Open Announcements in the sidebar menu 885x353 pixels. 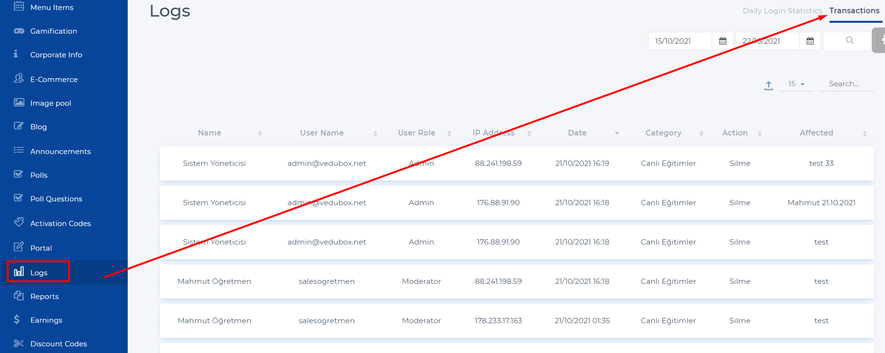[60, 152]
